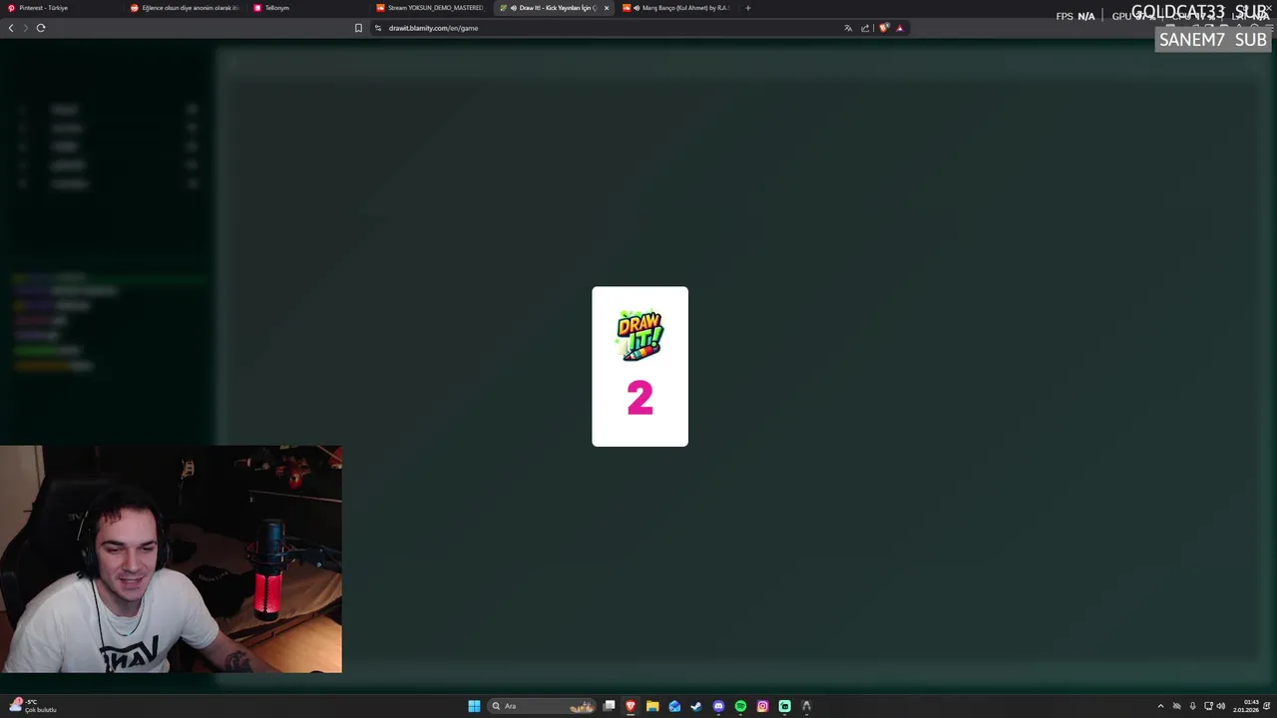Open the weather widget showing 5°C
Viewport: 1277px width, 718px height.
[x=32, y=706]
